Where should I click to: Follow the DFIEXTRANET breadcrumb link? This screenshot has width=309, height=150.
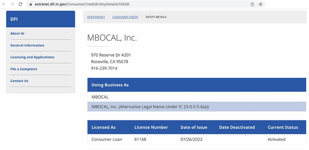click(96, 17)
